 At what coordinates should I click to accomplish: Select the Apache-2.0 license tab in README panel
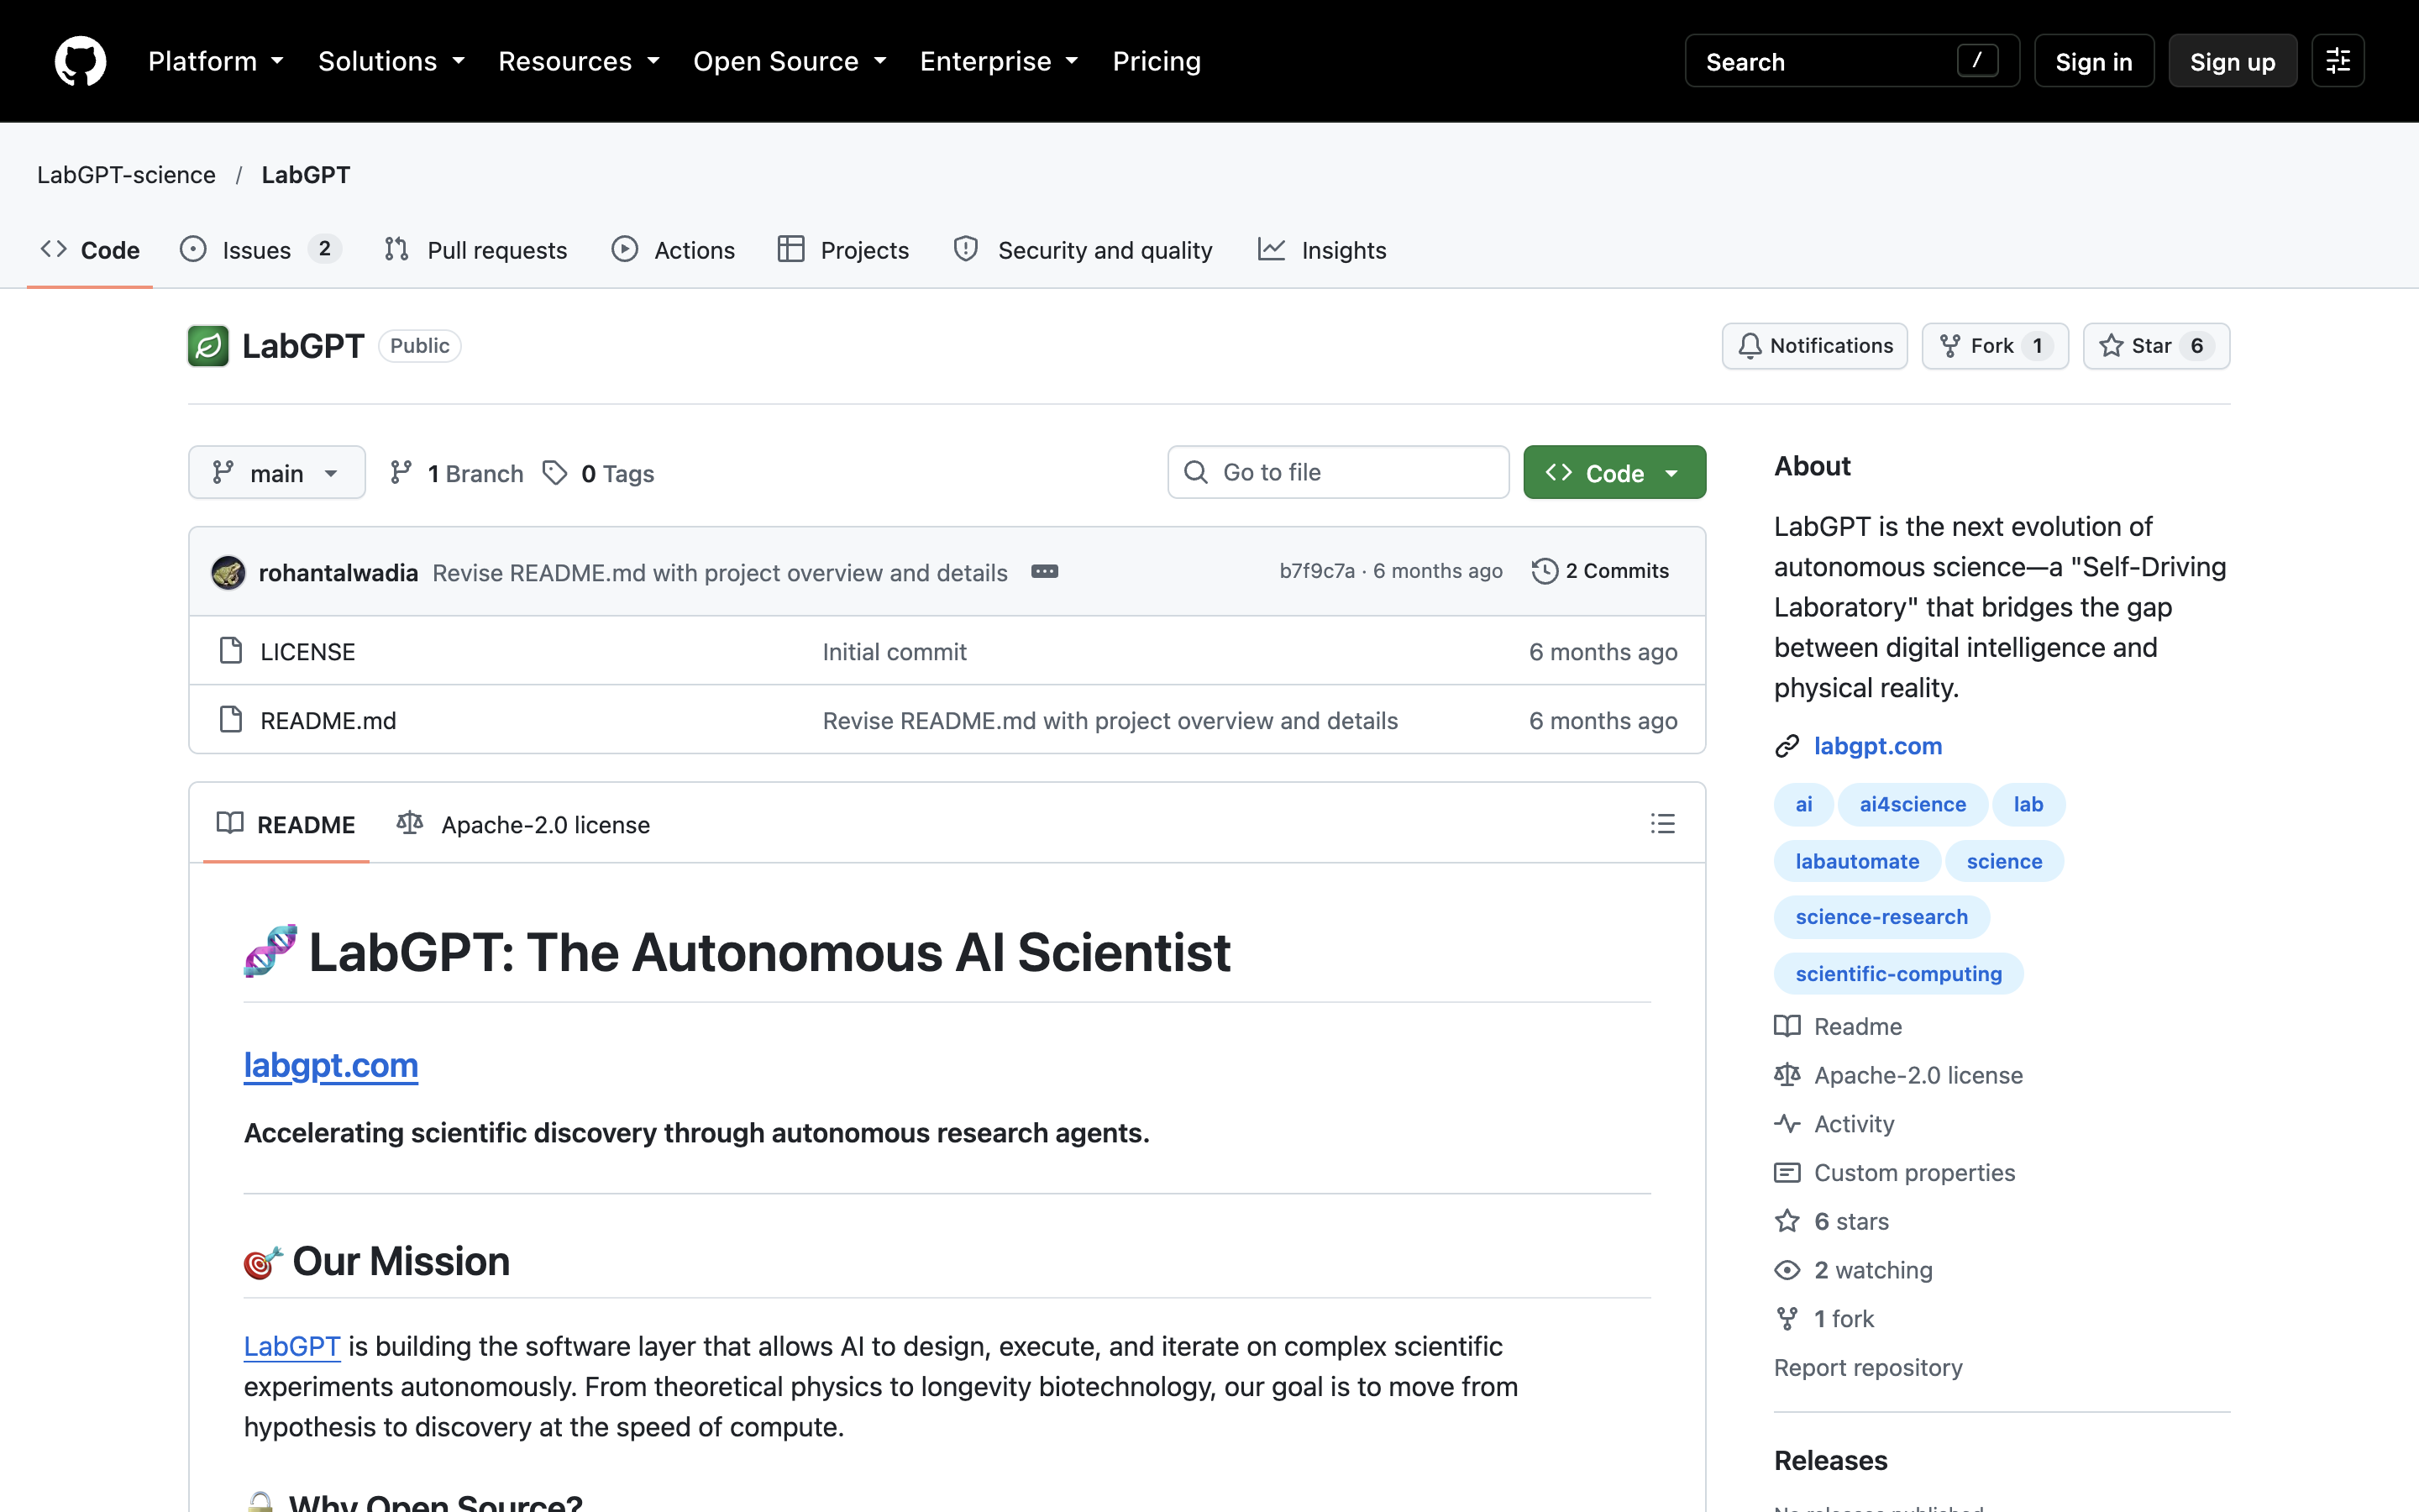pyautogui.click(x=522, y=824)
